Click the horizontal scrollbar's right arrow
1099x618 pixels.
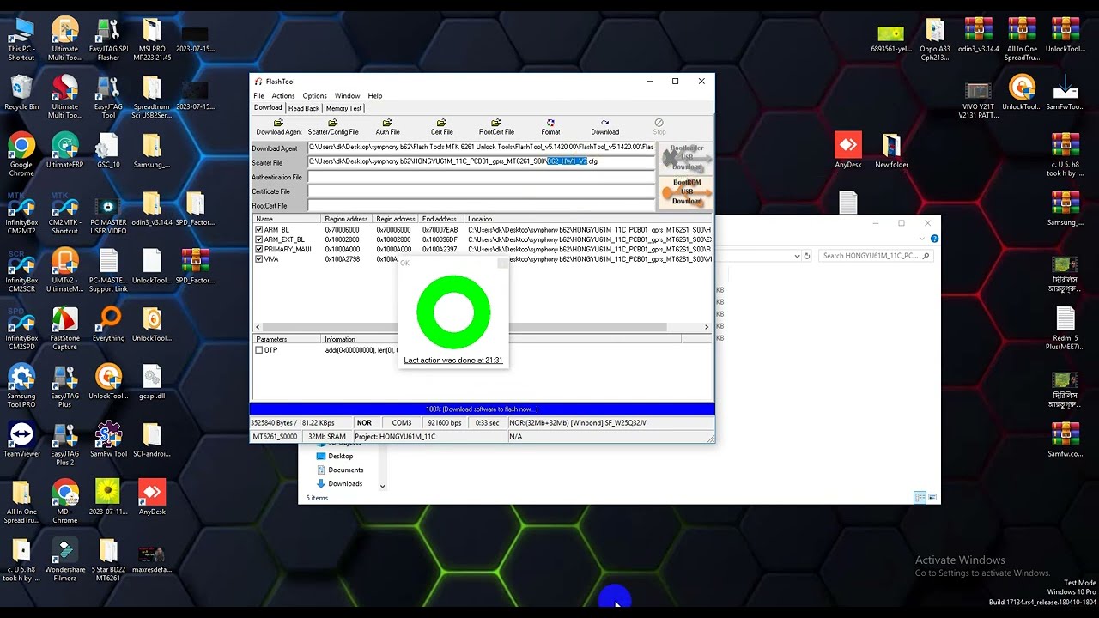tap(707, 327)
